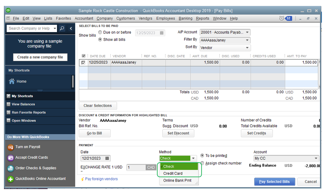The image size is (327, 195).
Task: Click the Go to Bill button
Action: [x=95, y=133]
